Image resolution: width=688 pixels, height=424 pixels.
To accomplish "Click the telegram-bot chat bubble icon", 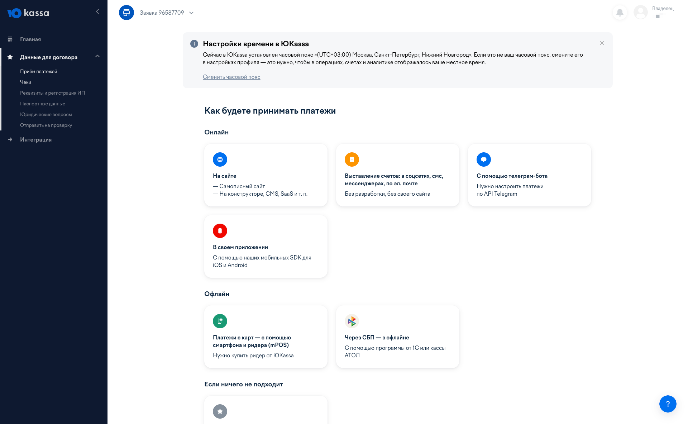I will coord(484,159).
